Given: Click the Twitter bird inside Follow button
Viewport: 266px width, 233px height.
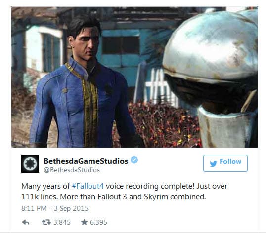Looking at the screenshot, I should 213,163.
